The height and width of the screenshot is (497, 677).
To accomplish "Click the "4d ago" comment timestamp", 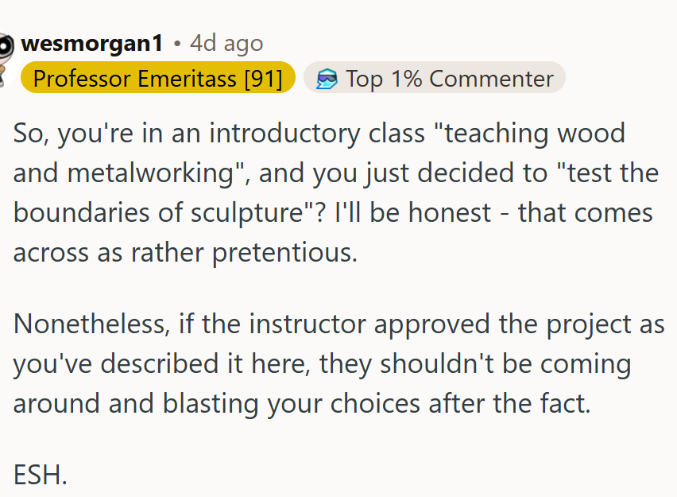I will 226,43.
